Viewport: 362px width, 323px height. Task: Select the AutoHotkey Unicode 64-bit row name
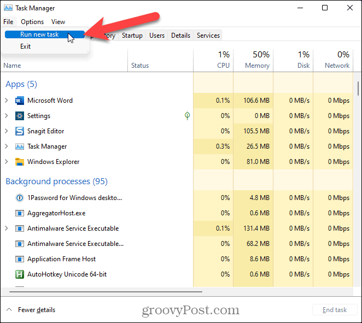coord(67,274)
